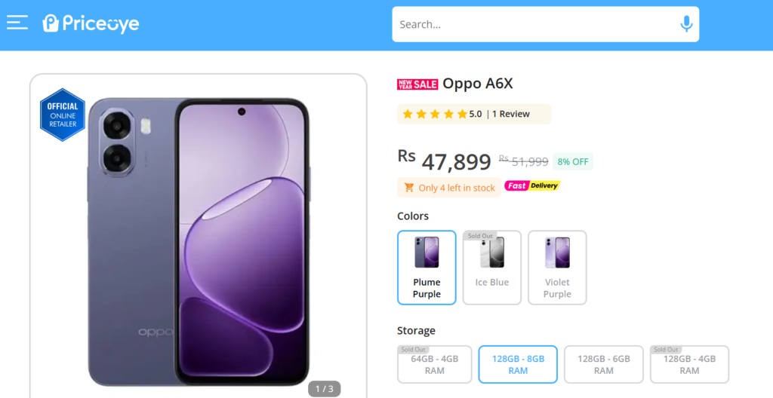773x398 pixels.
Task: Choose Violet Purple color variant
Action: (x=557, y=268)
